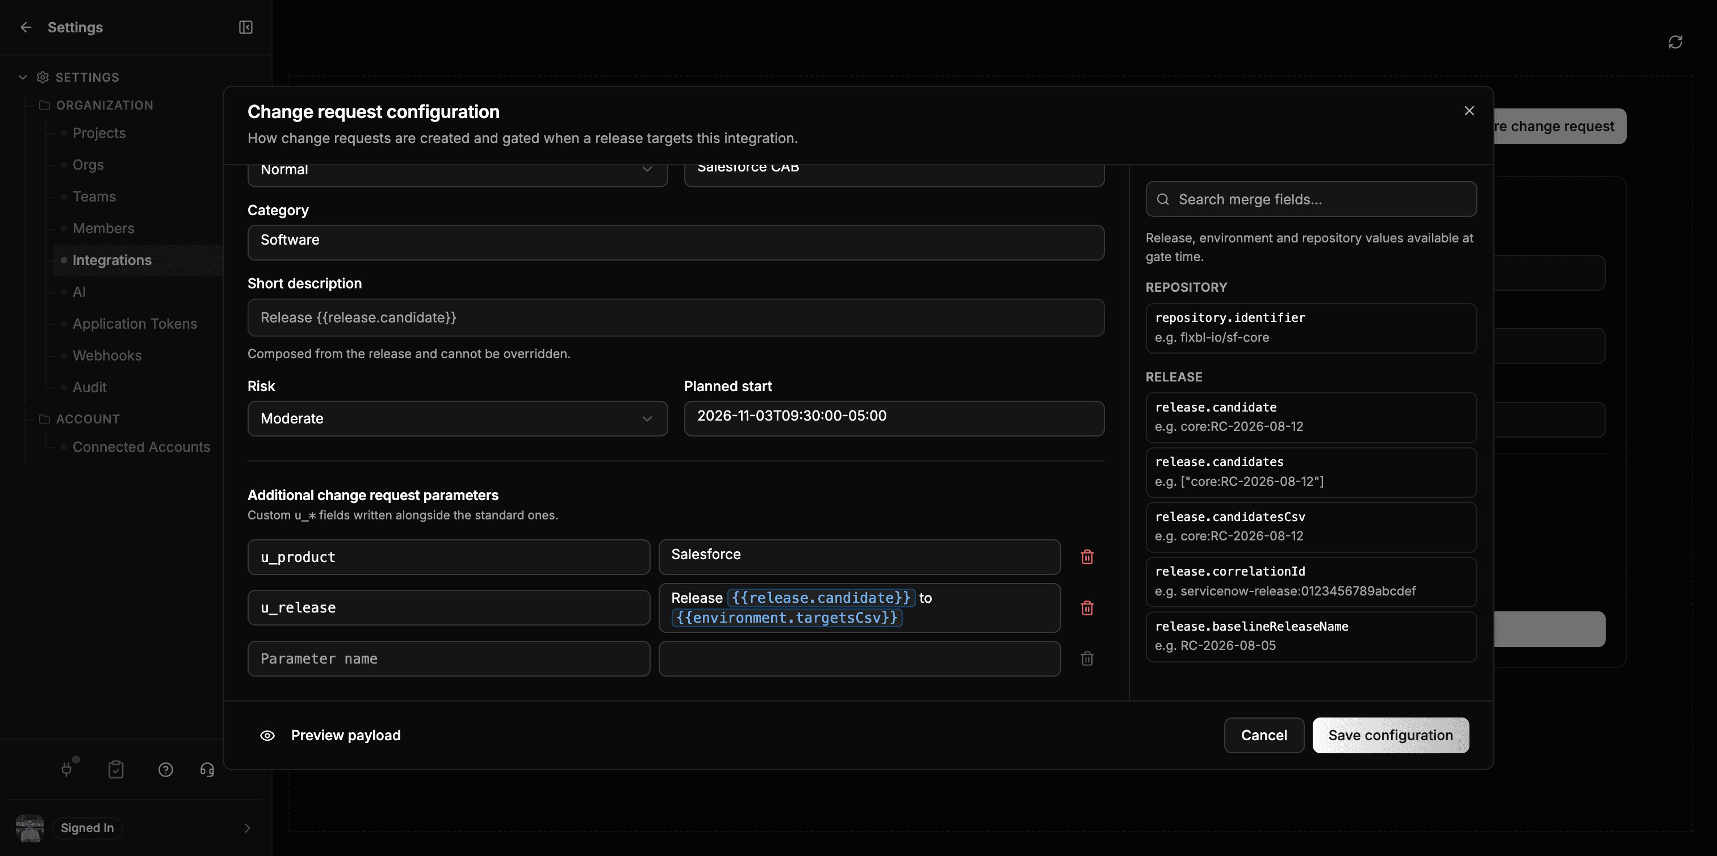The image size is (1717, 856).
Task: Click Save configuration button
Action: tap(1391, 736)
